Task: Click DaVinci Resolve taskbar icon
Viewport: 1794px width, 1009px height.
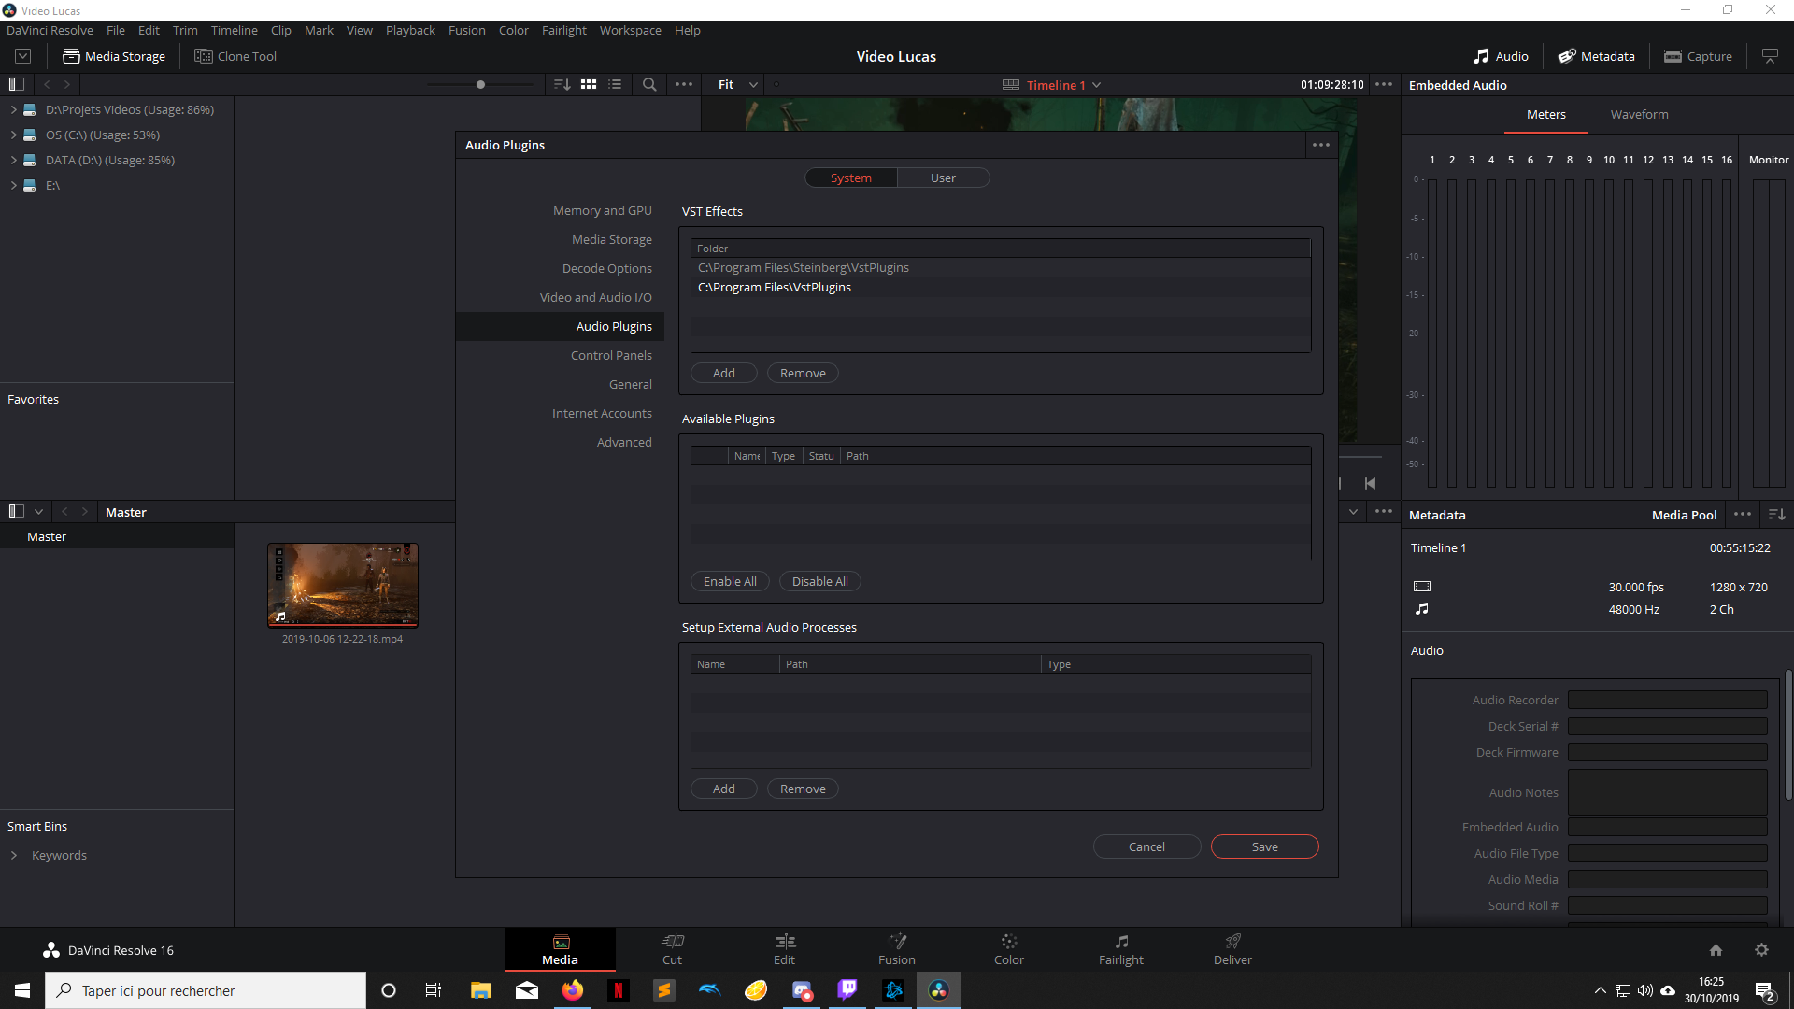Action: 939,989
